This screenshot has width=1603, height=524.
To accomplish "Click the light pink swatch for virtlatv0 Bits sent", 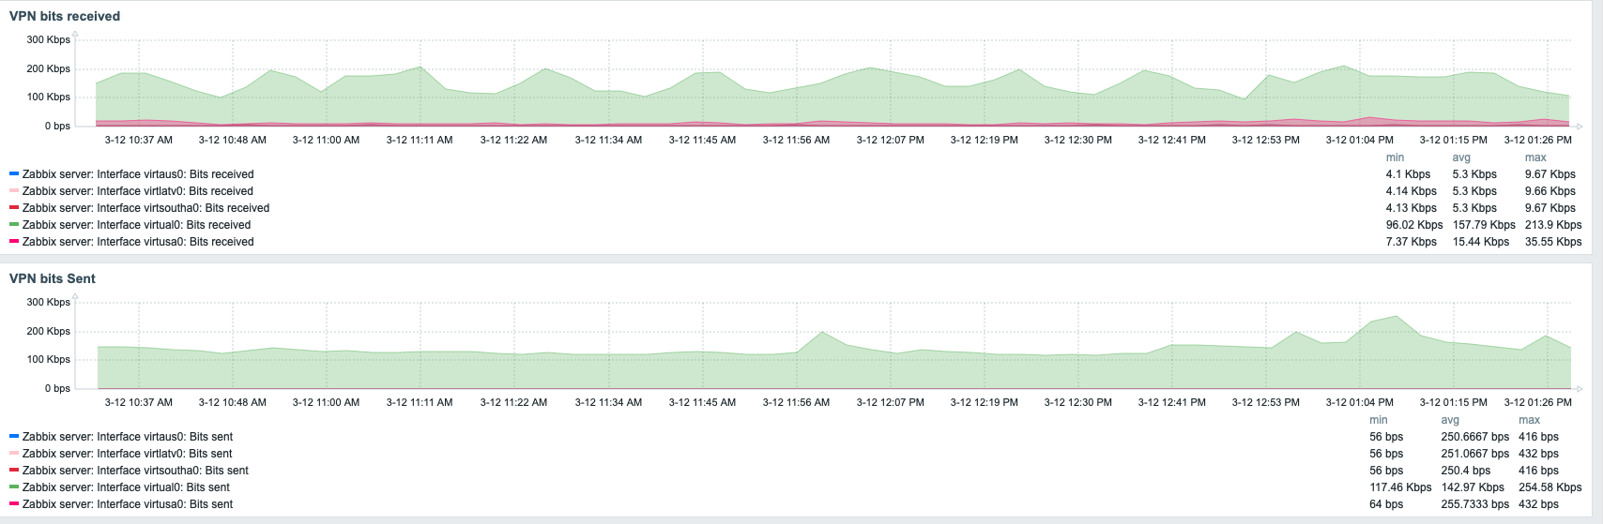I will pos(14,453).
